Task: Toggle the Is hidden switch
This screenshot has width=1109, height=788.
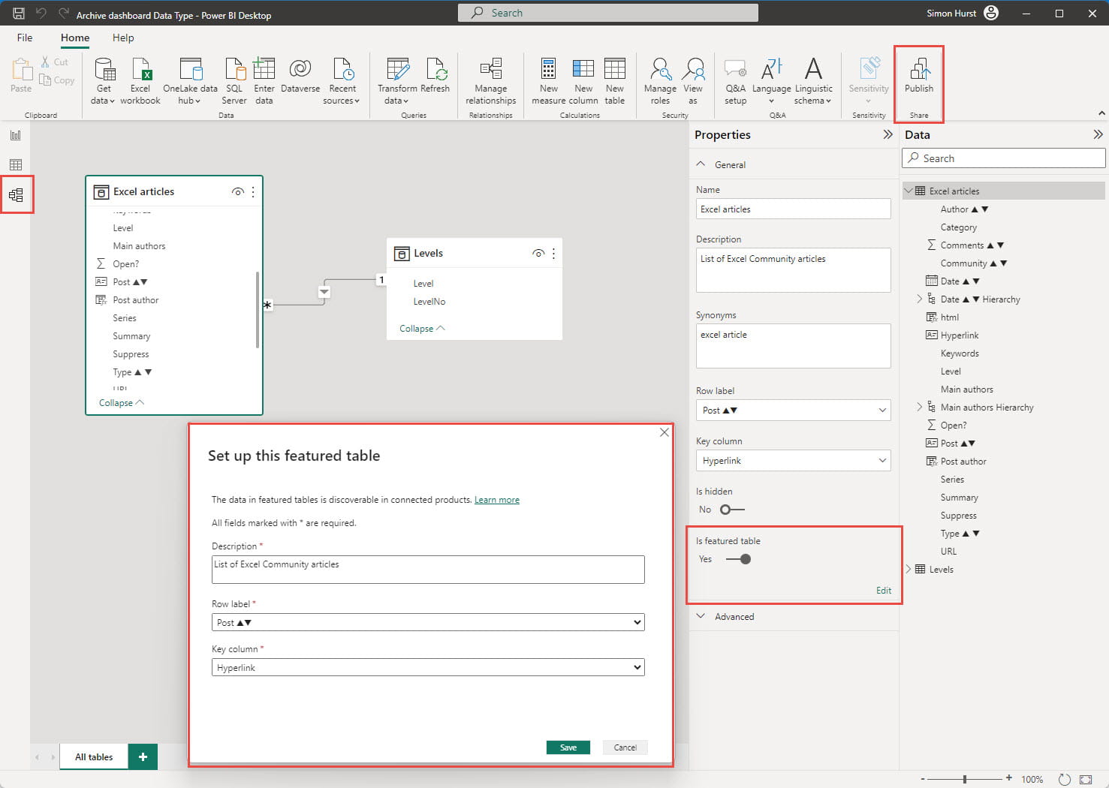Action: coord(732,510)
